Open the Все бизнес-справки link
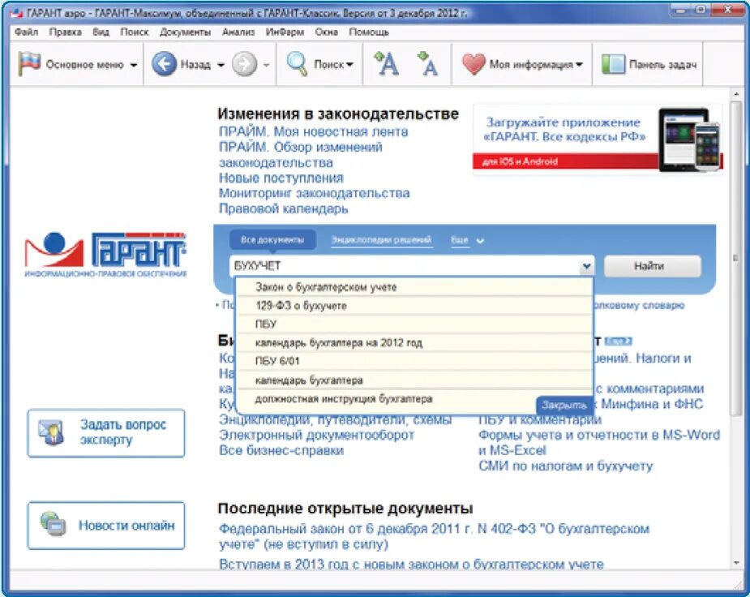The width and height of the screenshot is (750, 597). click(x=281, y=450)
